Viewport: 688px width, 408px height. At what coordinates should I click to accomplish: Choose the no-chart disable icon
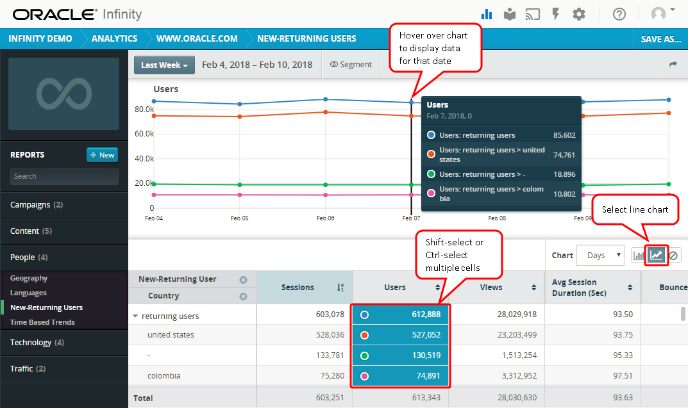tap(673, 255)
